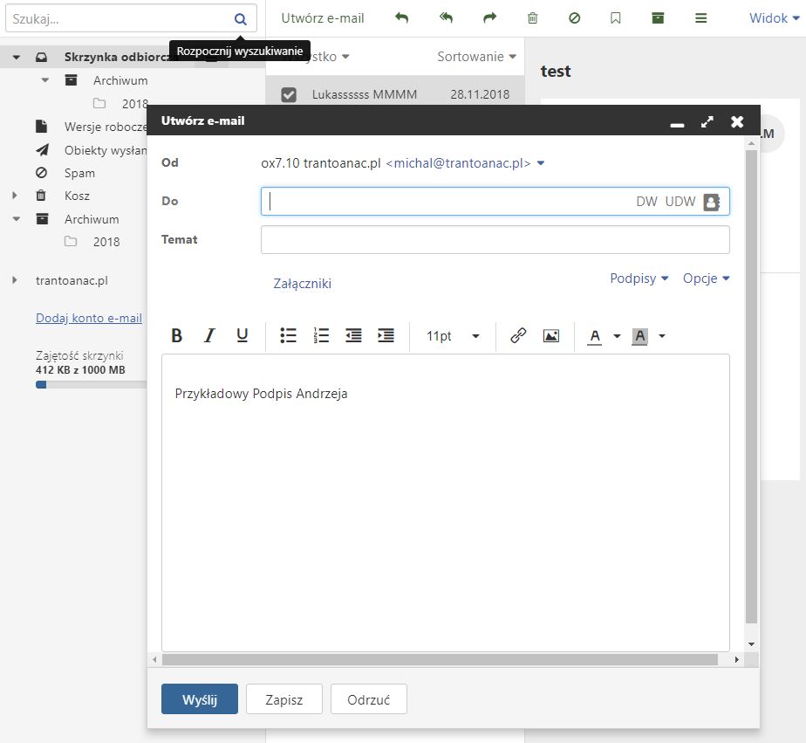Screen dimensions: 806x743
Task: Open address book icon in Do field
Action: (x=712, y=202)
